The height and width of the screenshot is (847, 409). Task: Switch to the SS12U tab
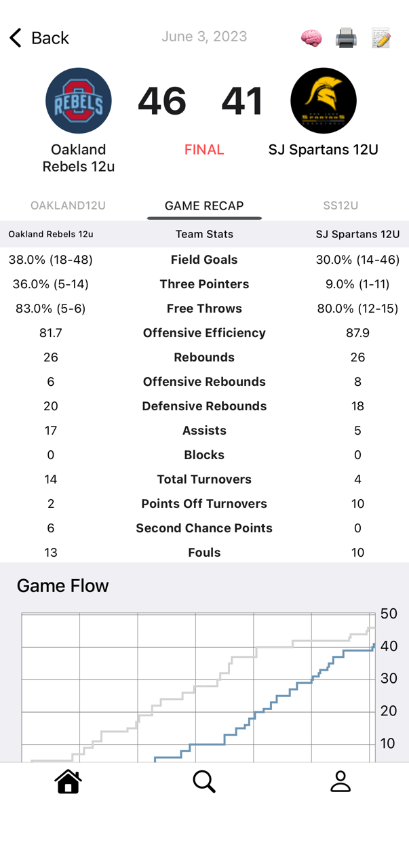click(340, 205)
